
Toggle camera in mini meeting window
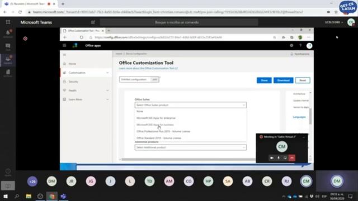272,157
